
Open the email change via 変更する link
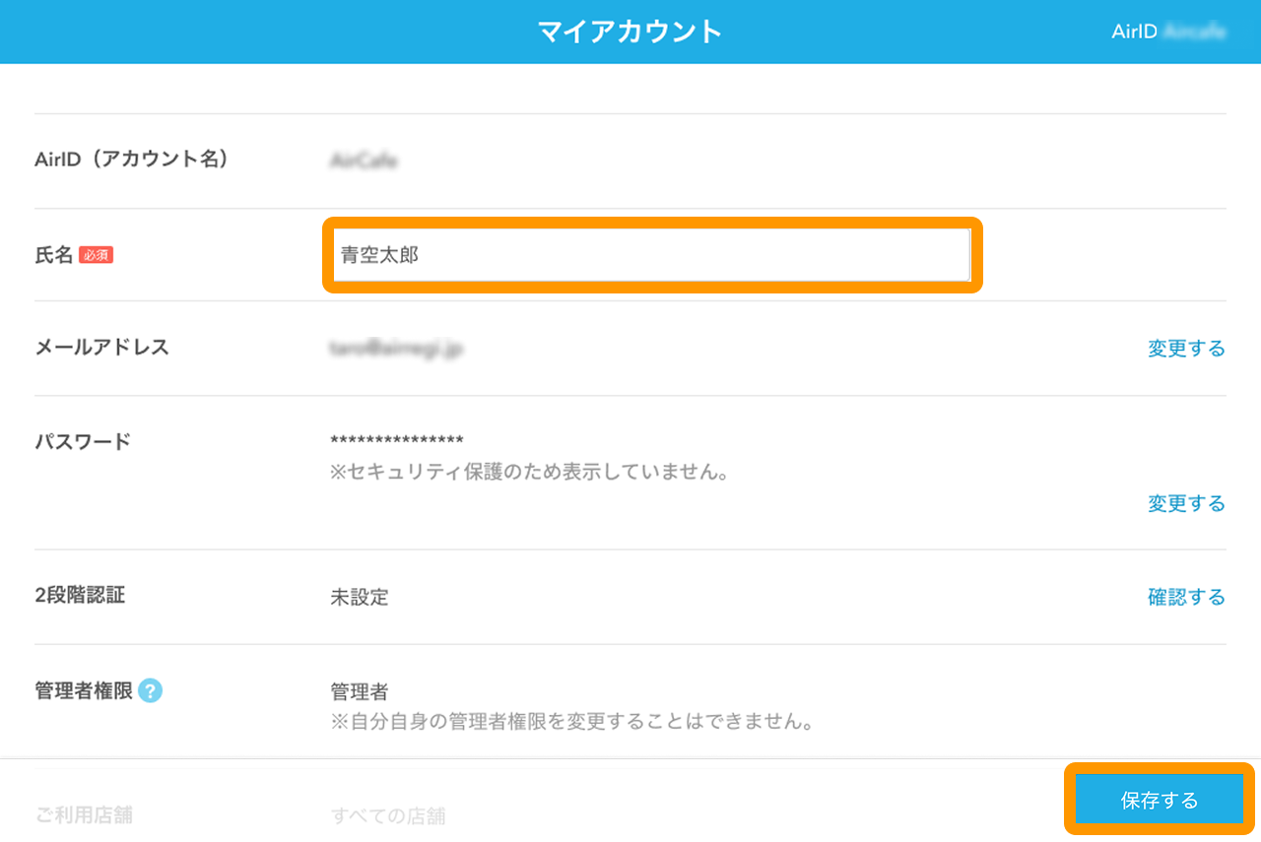pos(1186,348)
